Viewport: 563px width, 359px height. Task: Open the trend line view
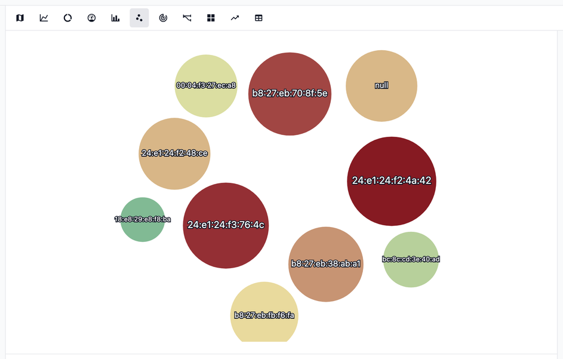(235, 18)
